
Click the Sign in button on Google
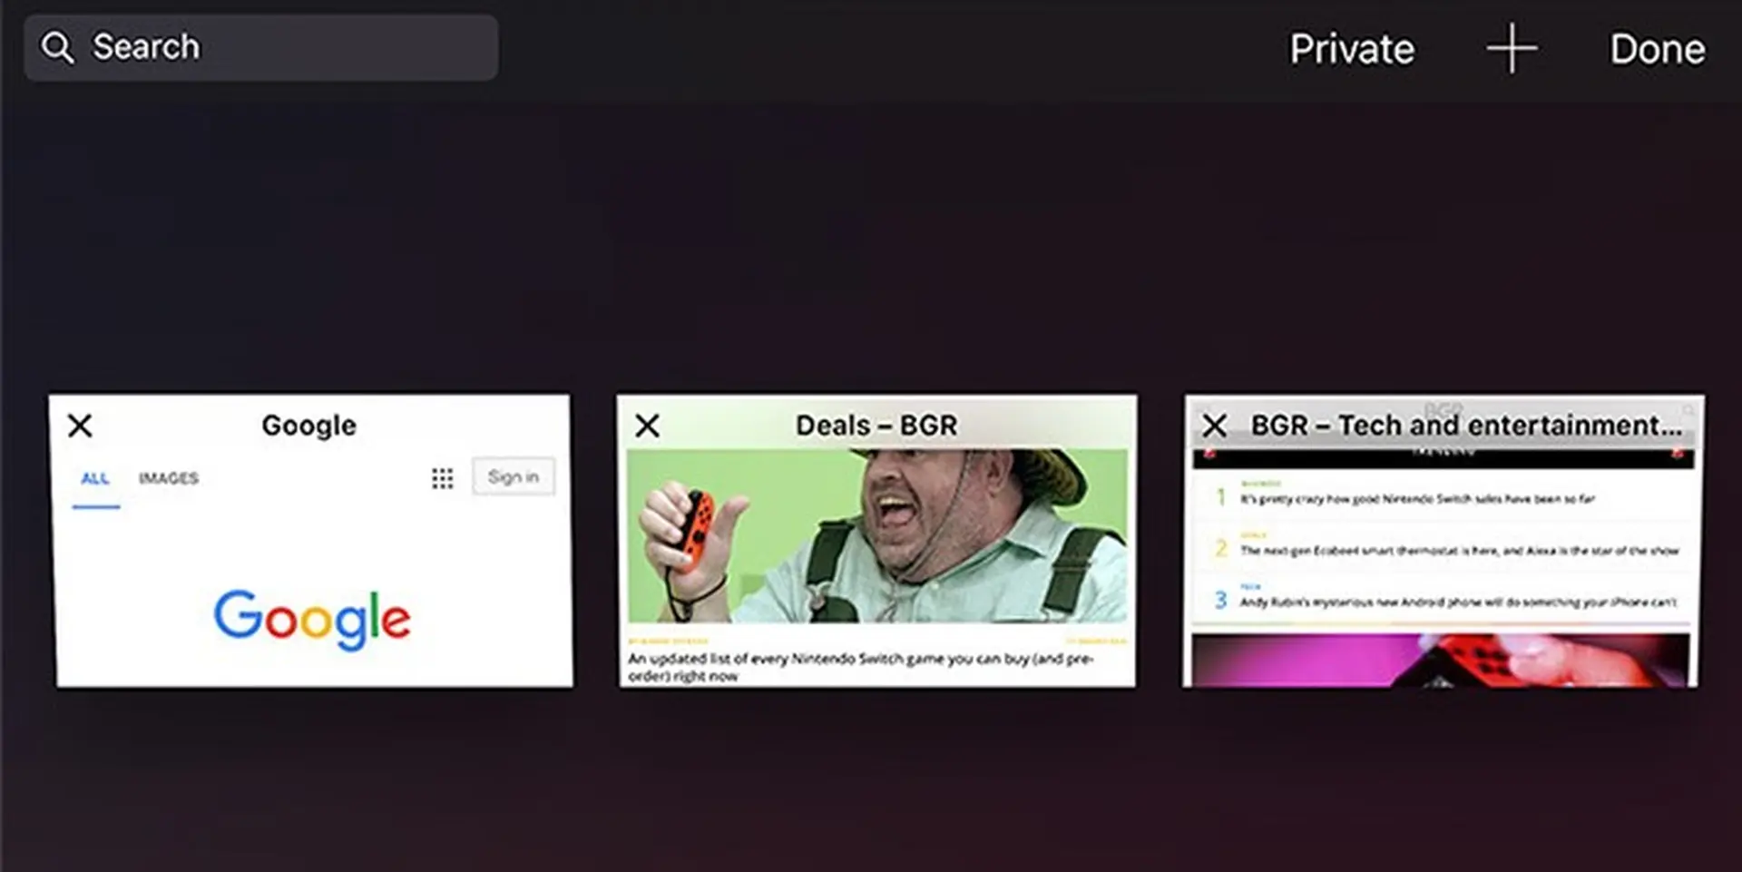click(x=514, y=476)
